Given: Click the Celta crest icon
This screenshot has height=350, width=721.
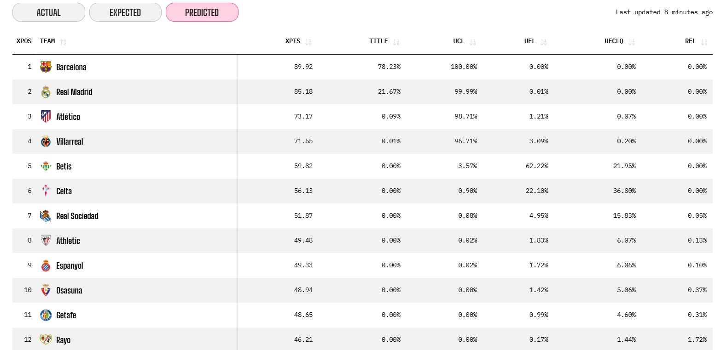Looking at the screenshot, I should pos(46,191).
